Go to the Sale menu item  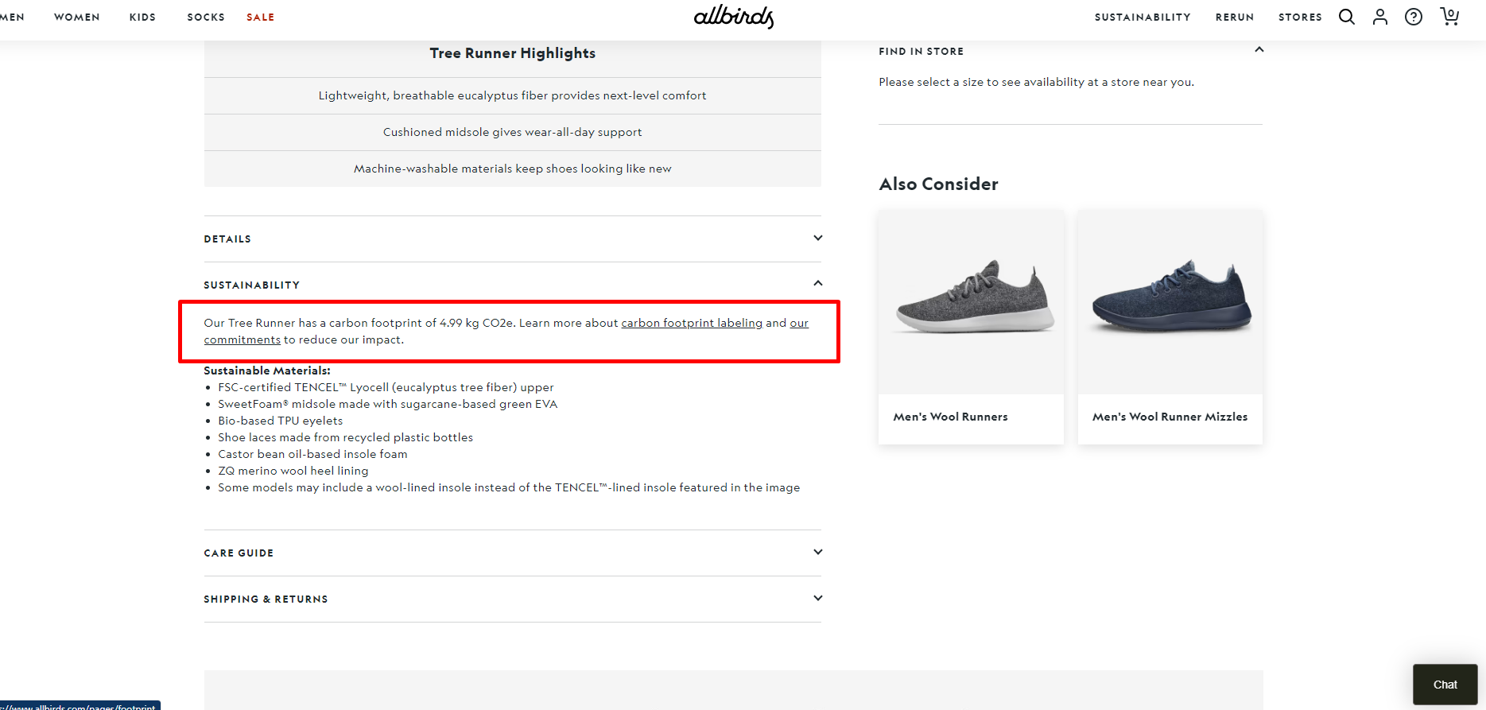(260, 17)
